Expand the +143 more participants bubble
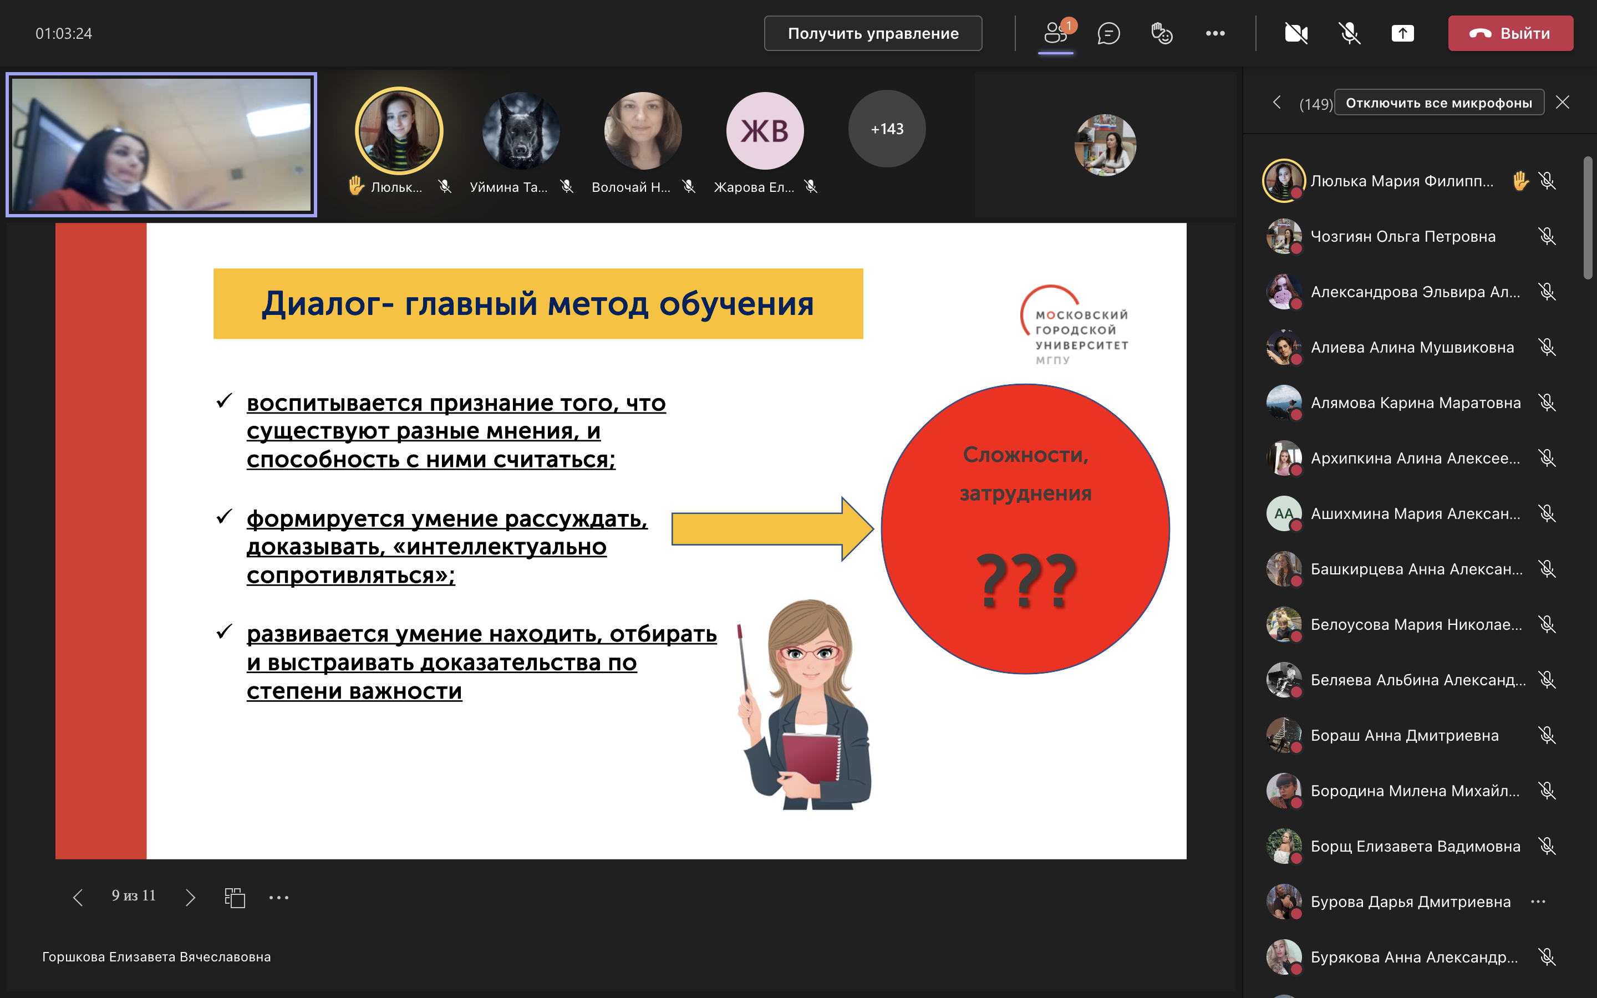The height and width of the screenshot is (998, 1597). tap(886, 129)
